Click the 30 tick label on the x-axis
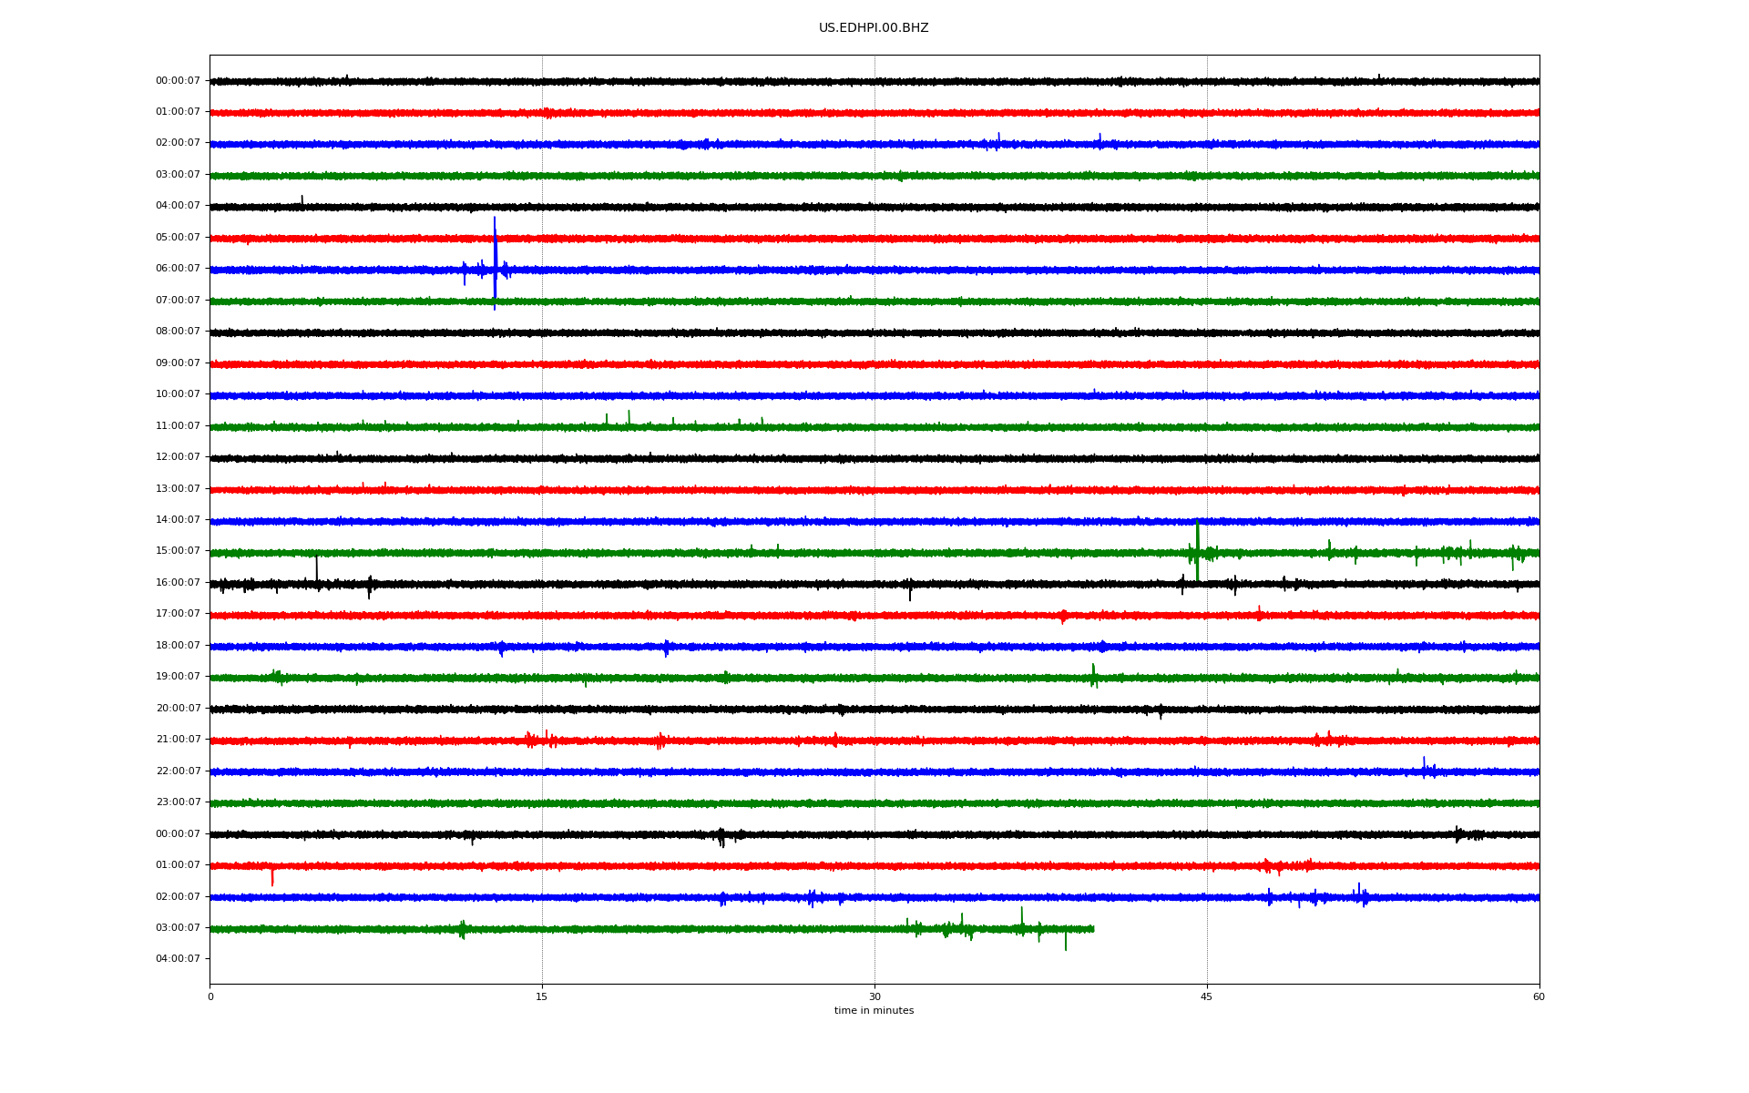 874,996
